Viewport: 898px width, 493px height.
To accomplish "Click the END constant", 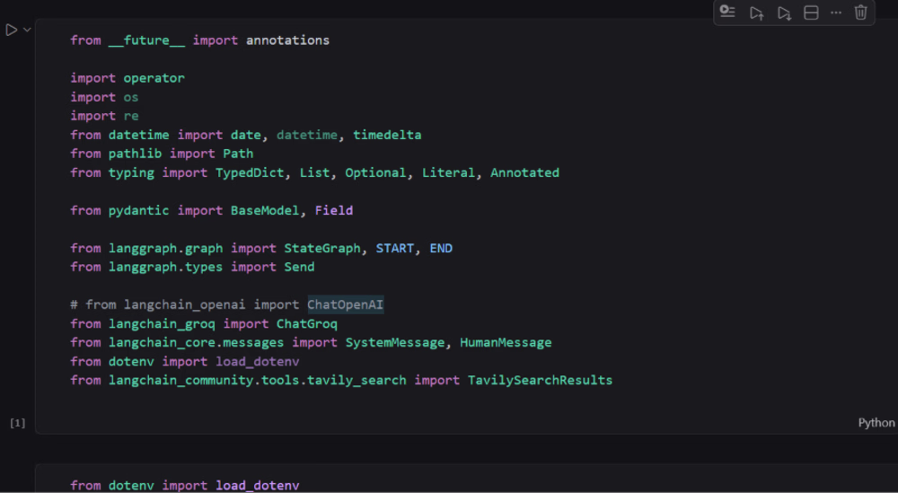I will click(x=441, y=248).
